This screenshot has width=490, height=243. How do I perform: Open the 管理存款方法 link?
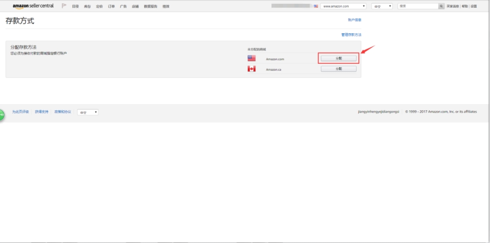click(x=351, y=35)
